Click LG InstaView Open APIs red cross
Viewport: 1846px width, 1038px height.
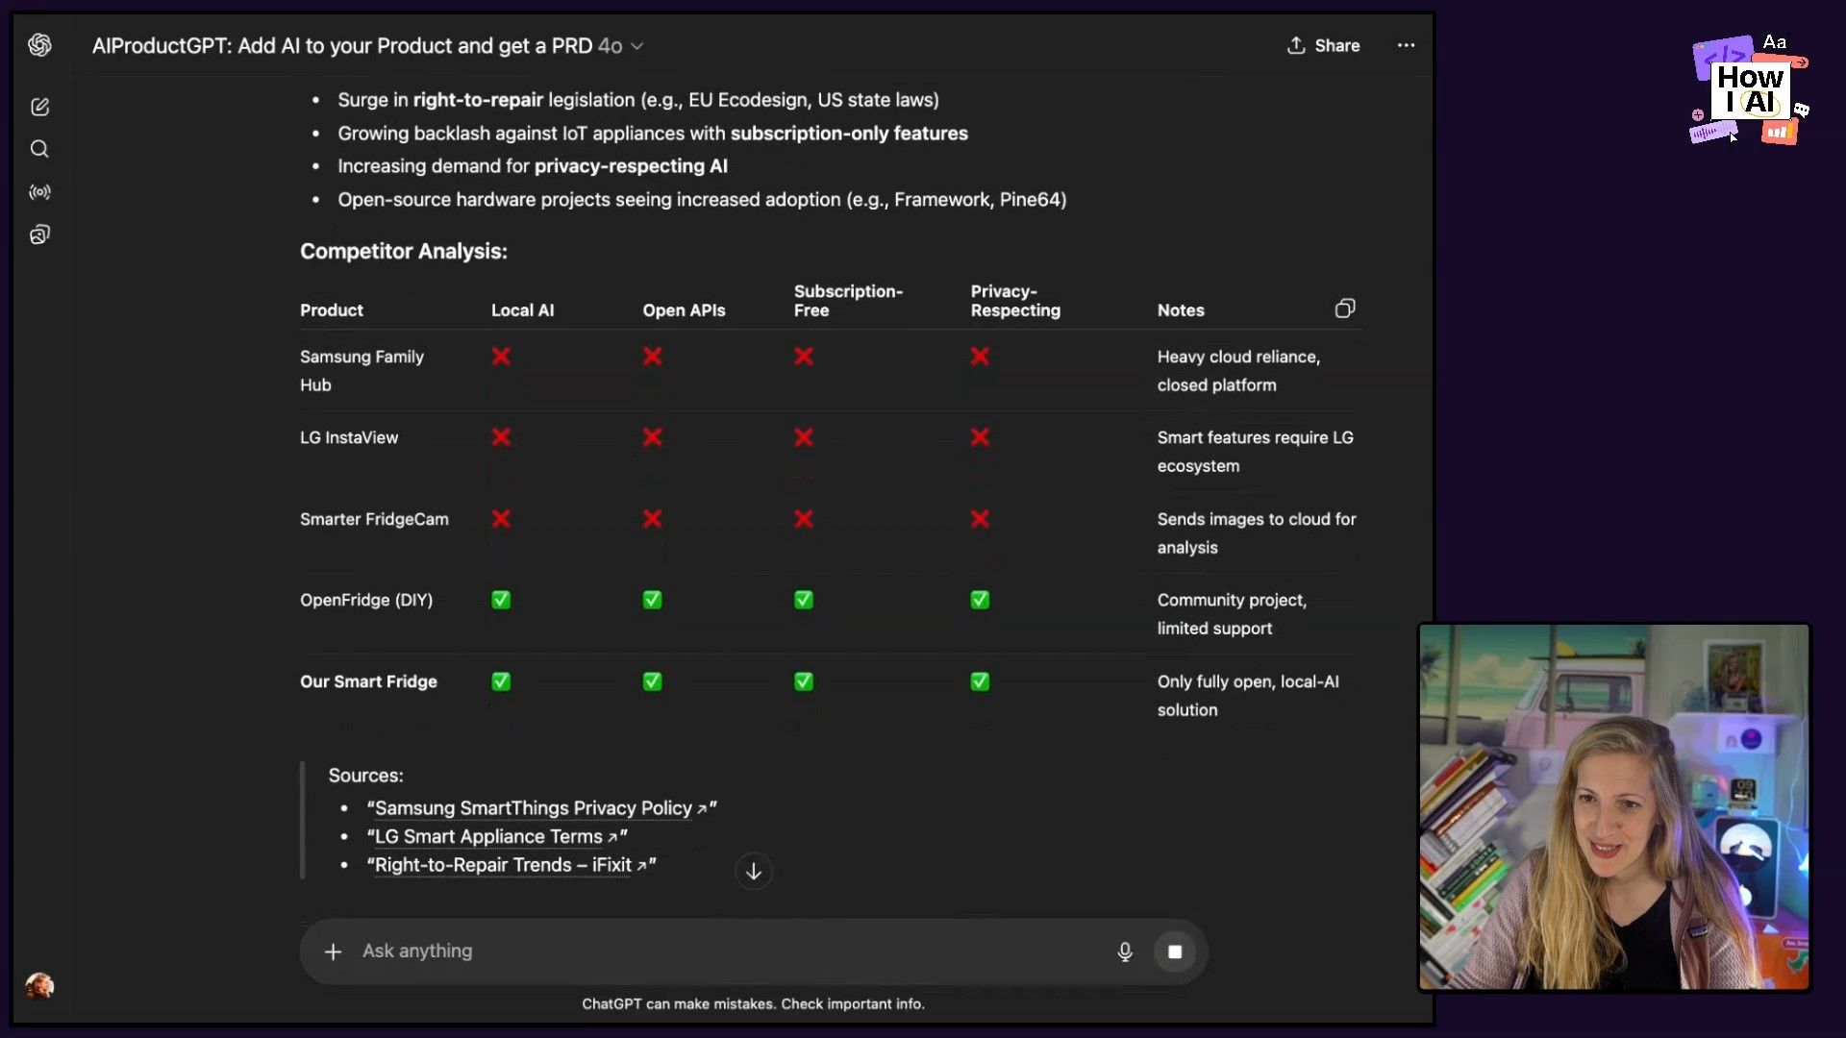[652, 437]
